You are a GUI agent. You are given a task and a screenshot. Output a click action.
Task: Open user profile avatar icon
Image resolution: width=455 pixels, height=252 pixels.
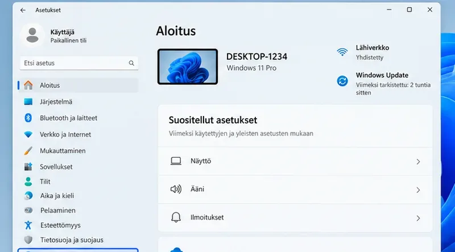pyautogui.click(x=32, y=35)
